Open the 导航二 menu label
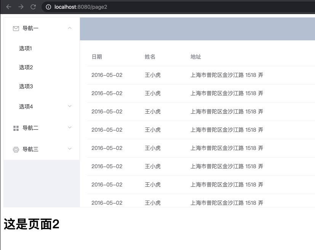Viewport: 315px width, 250px height. (x=30, y=128)
